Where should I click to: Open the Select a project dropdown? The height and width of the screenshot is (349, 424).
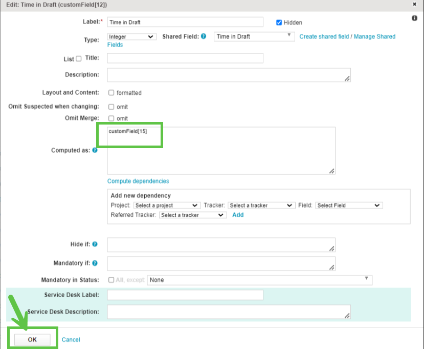click(167, 205)
